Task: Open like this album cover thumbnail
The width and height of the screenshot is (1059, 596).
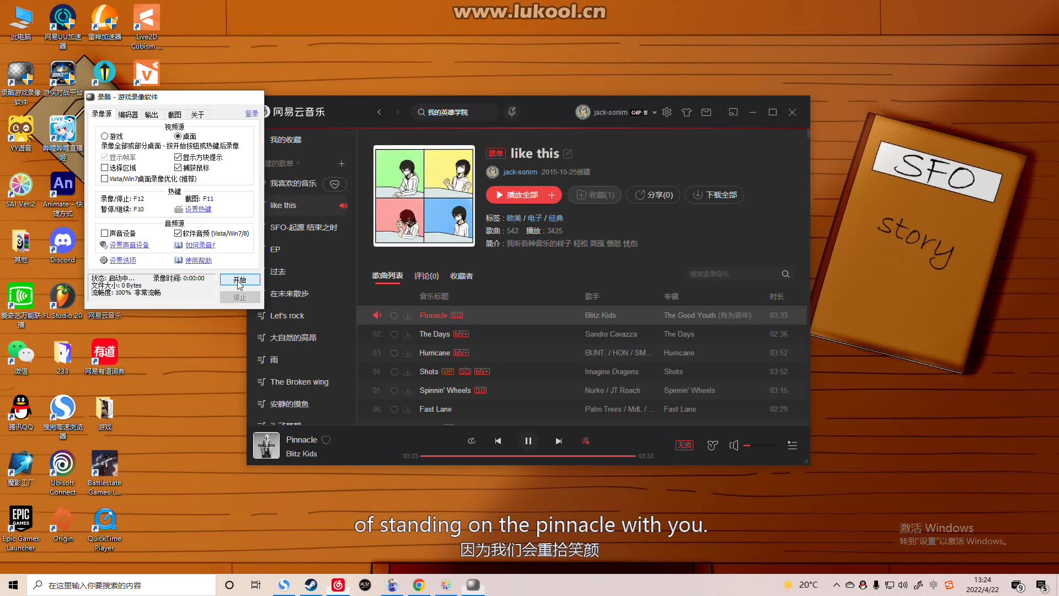Action: (424, 196)
